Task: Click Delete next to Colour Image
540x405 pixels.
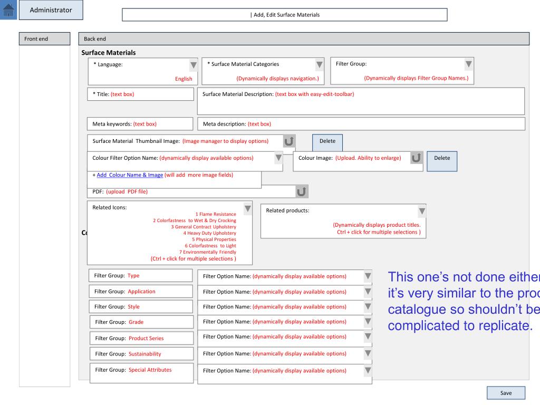Action: [442, 161]
